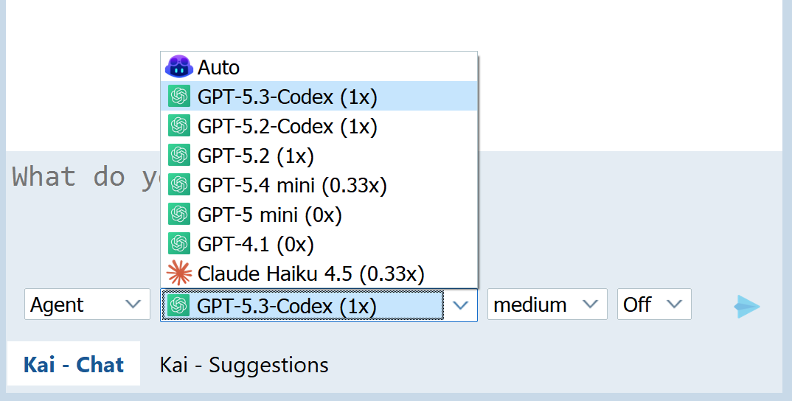Viewport: 792px width, 401px height.
Task: Click the icon beside GPT-5.4 mini
Action: coord(179,185)
